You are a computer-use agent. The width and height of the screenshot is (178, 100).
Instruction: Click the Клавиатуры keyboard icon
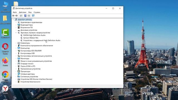tap(19, 43)
